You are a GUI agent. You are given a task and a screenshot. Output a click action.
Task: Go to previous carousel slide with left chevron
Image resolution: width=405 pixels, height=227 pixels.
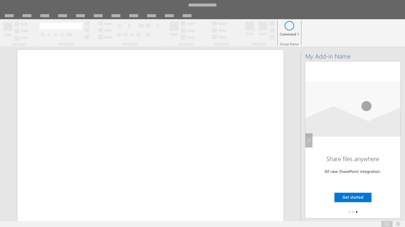click(309, 140)
